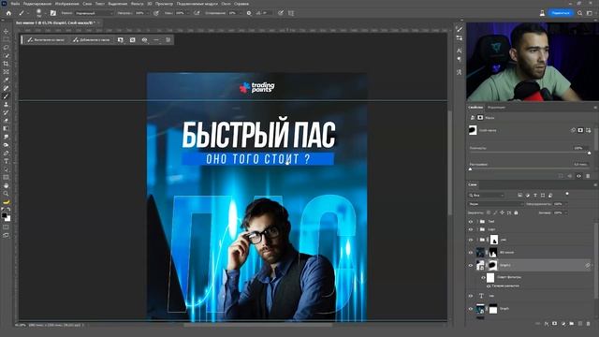Add layer style via fx icon
The width and height of the screenshot is (599, 337).
547,324
